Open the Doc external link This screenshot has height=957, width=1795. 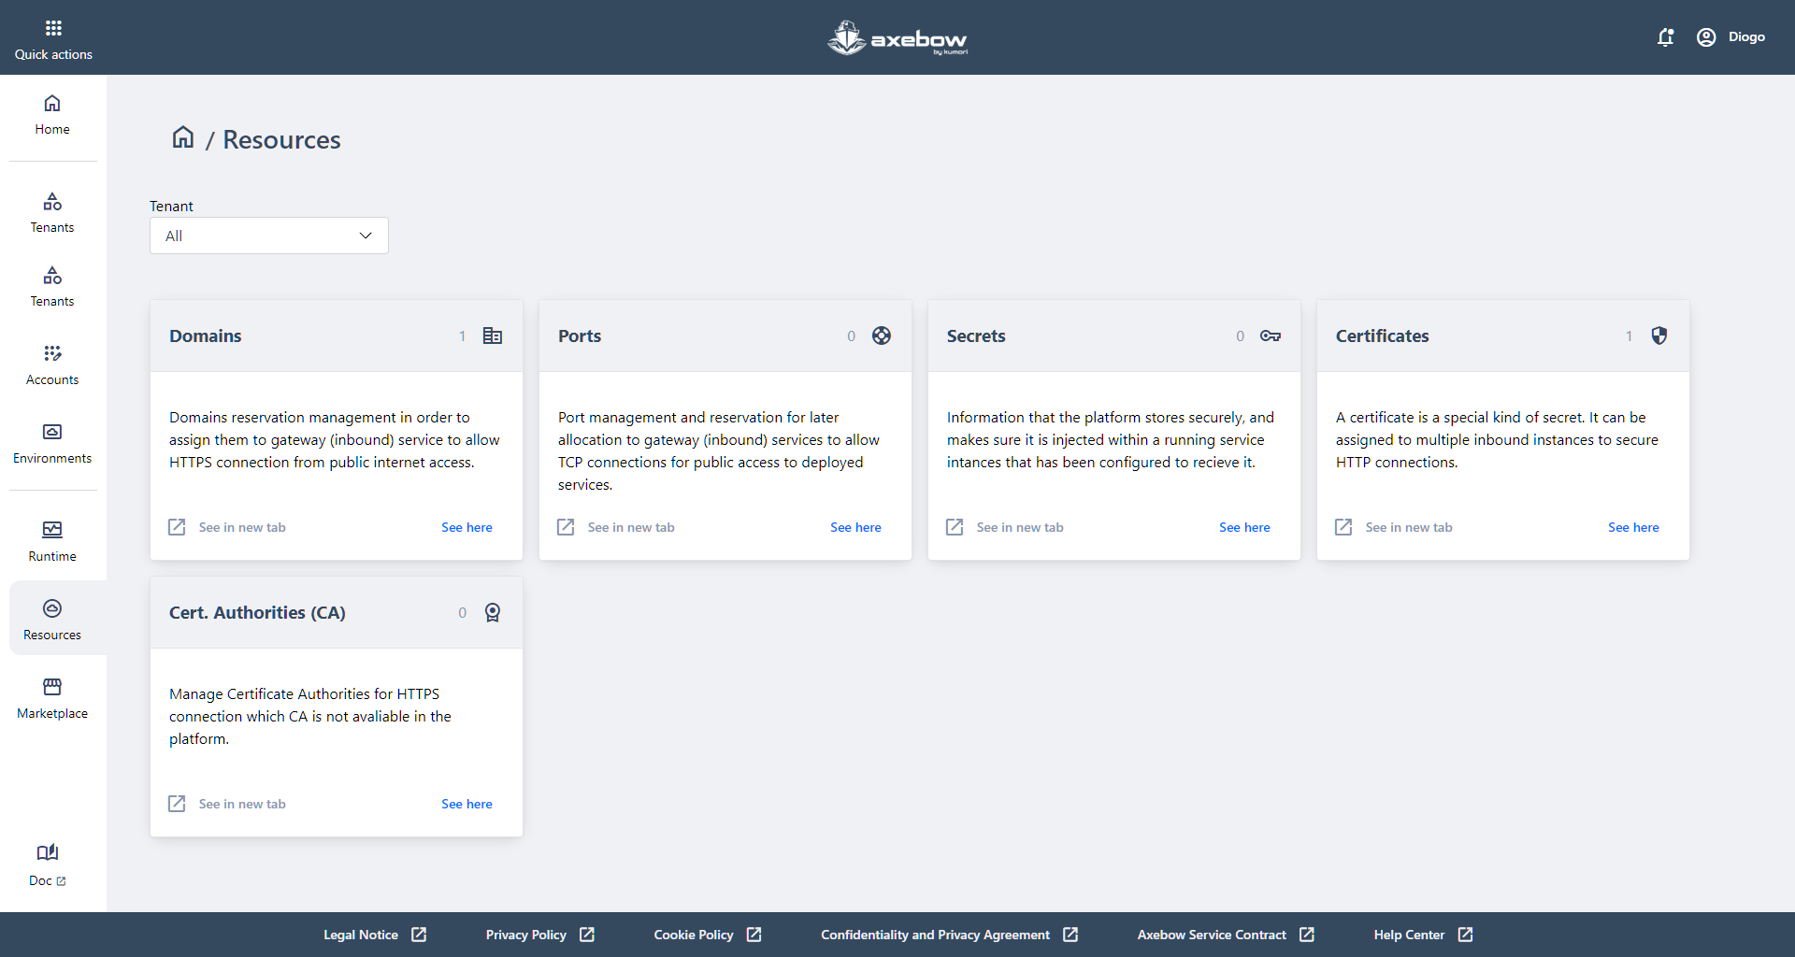click(48, 865)
